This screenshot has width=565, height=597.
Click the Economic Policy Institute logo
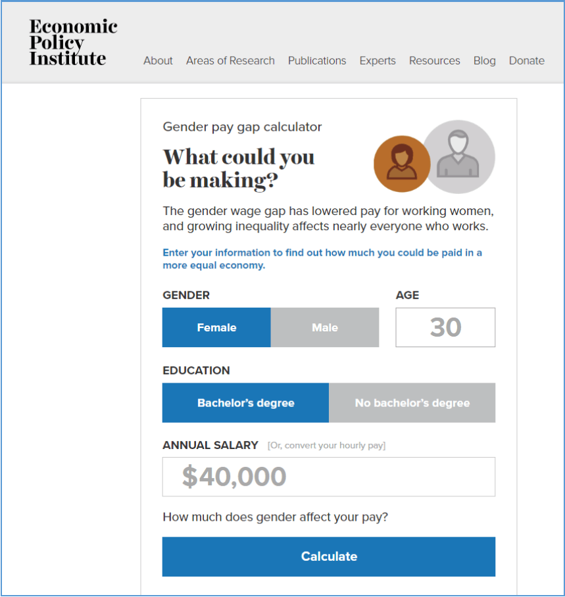[x=73, y=42]
